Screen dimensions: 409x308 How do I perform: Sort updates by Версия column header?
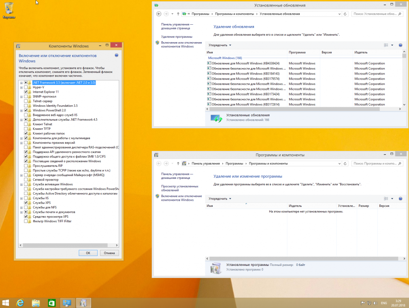(336, 53)
